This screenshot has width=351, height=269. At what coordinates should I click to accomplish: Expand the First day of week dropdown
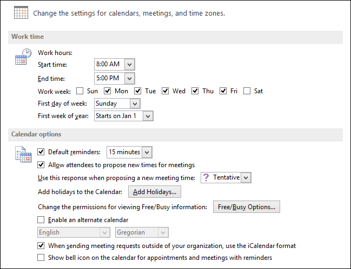[135, 104]
